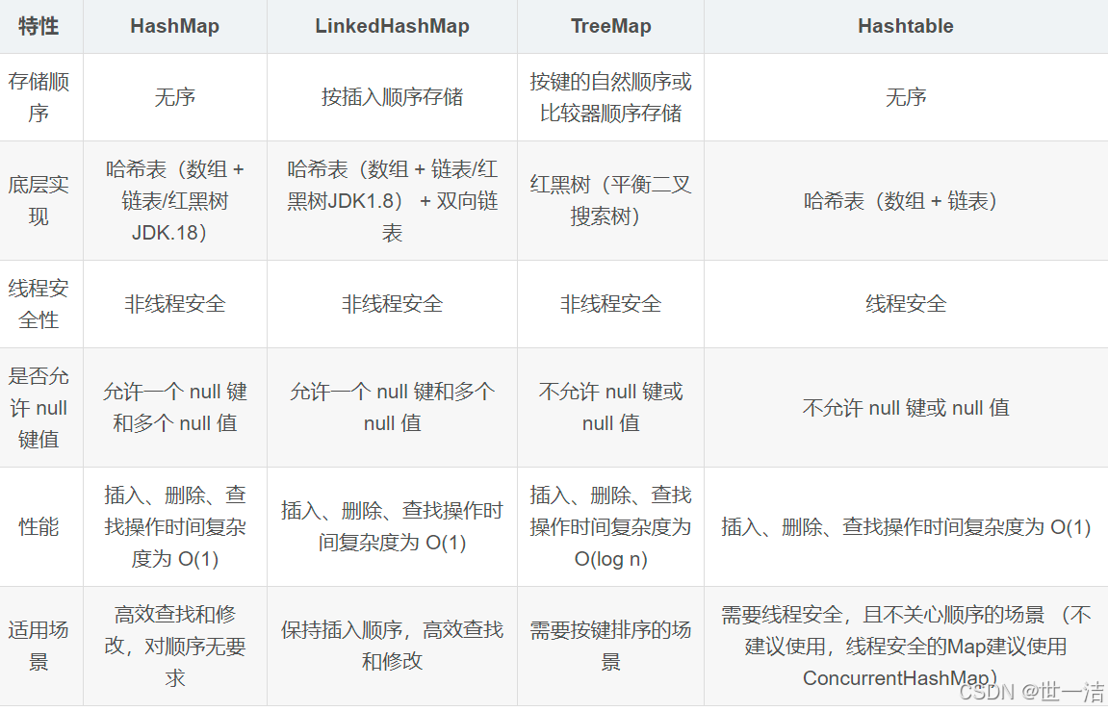Screen dimensions: 1108x711
Task: Click the HashMap column header
Action: (174, 26)
